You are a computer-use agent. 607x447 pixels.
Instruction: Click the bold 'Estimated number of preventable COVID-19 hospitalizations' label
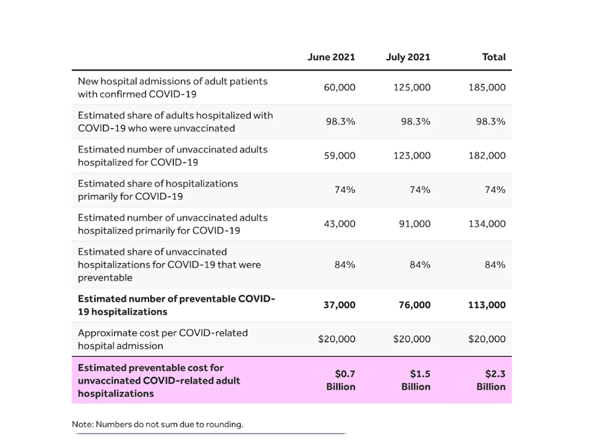coord(176,305)
